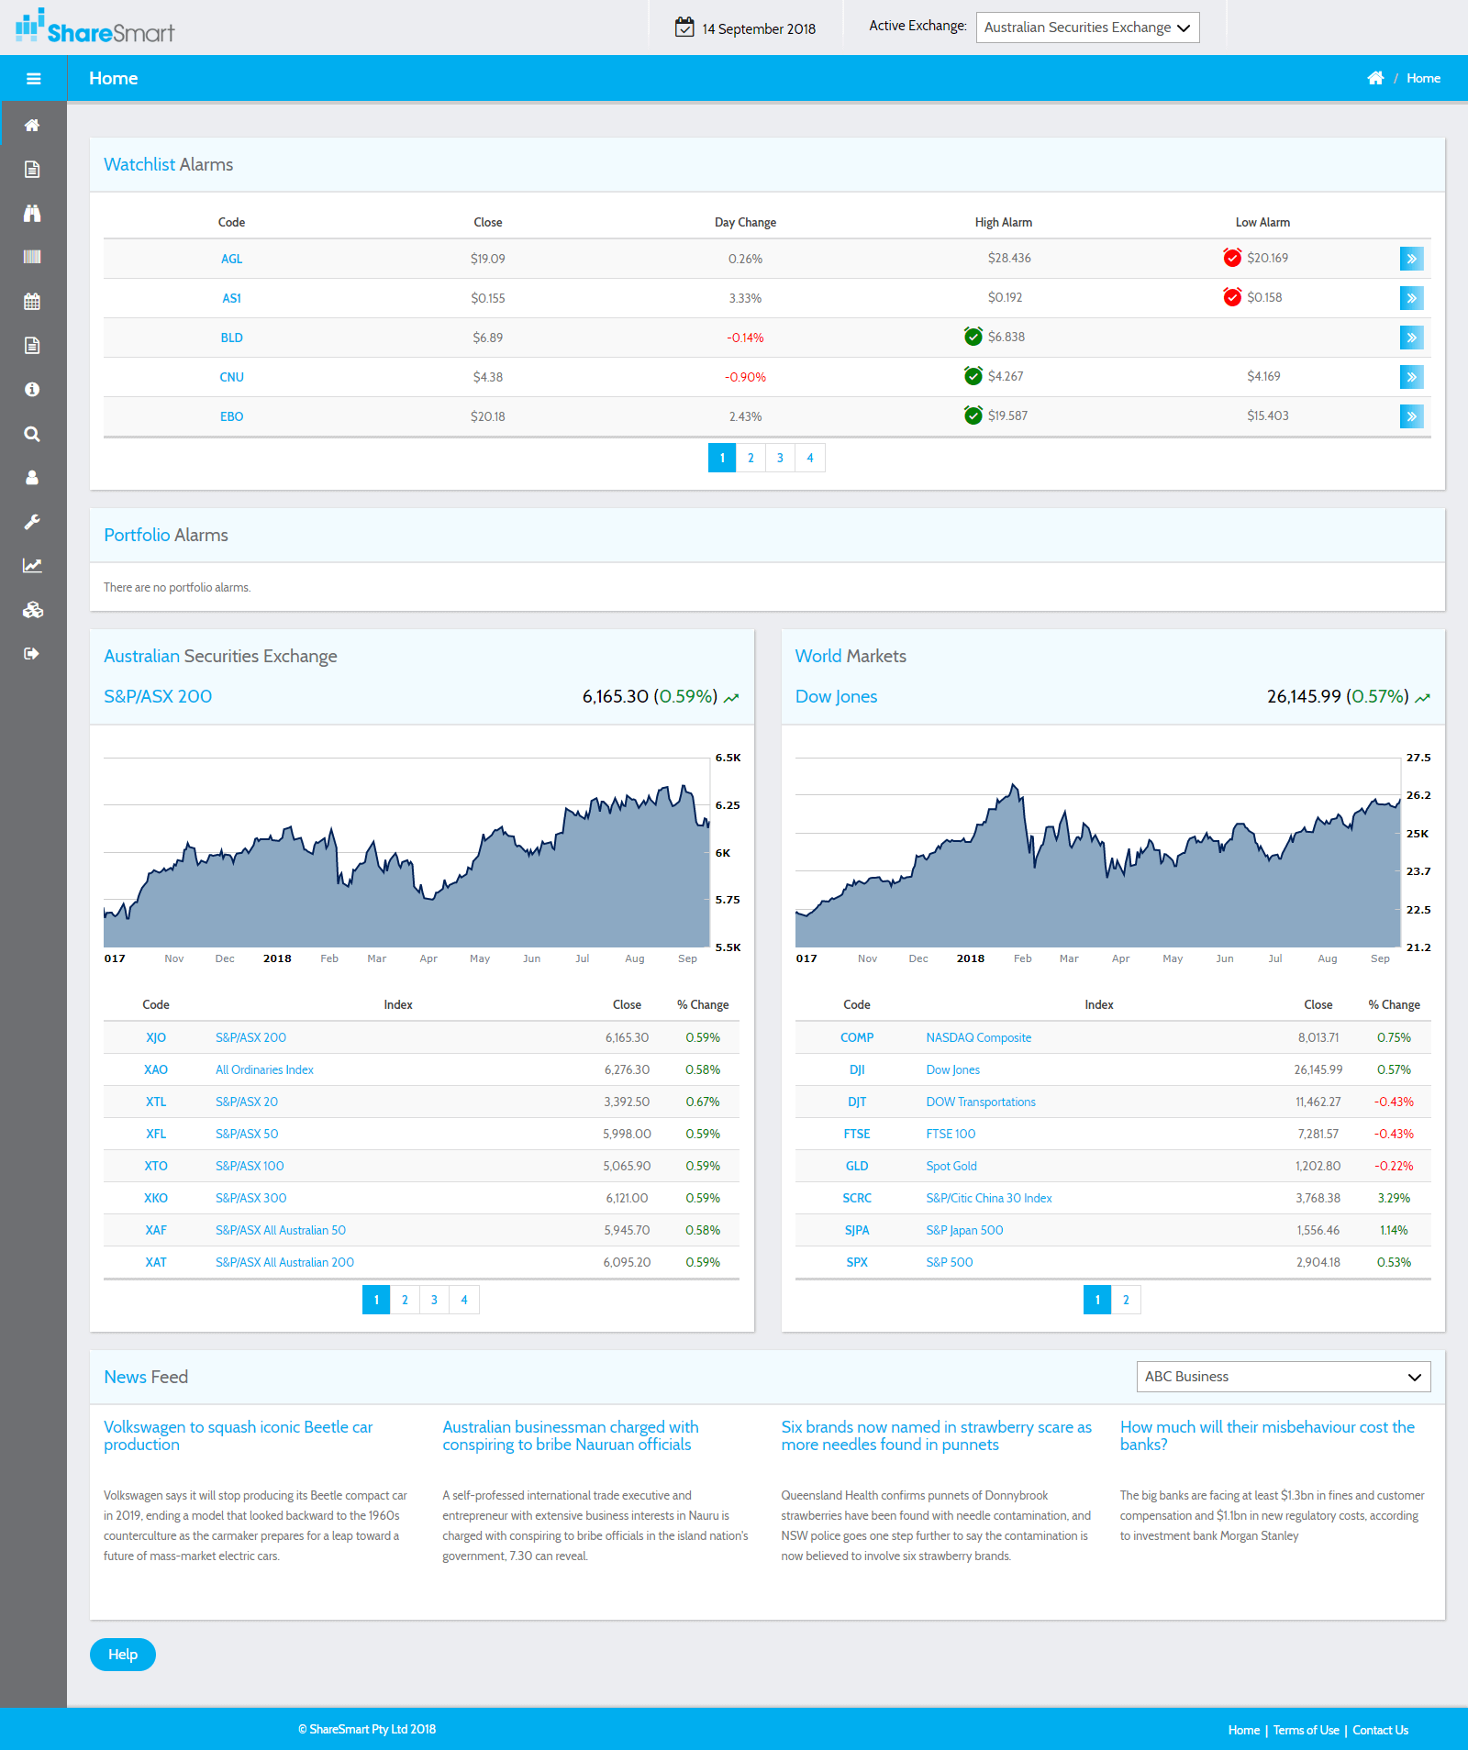Open Nauruan officials bribery article
Image resolution: width=1468 pixels, height=1750 pixels.
(x=571, y=1435)
